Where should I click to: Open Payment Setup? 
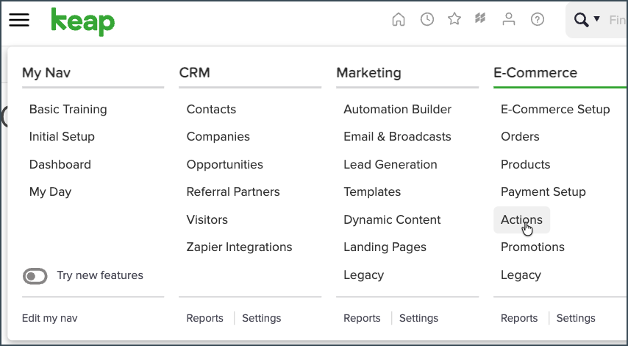pos(543,192)
